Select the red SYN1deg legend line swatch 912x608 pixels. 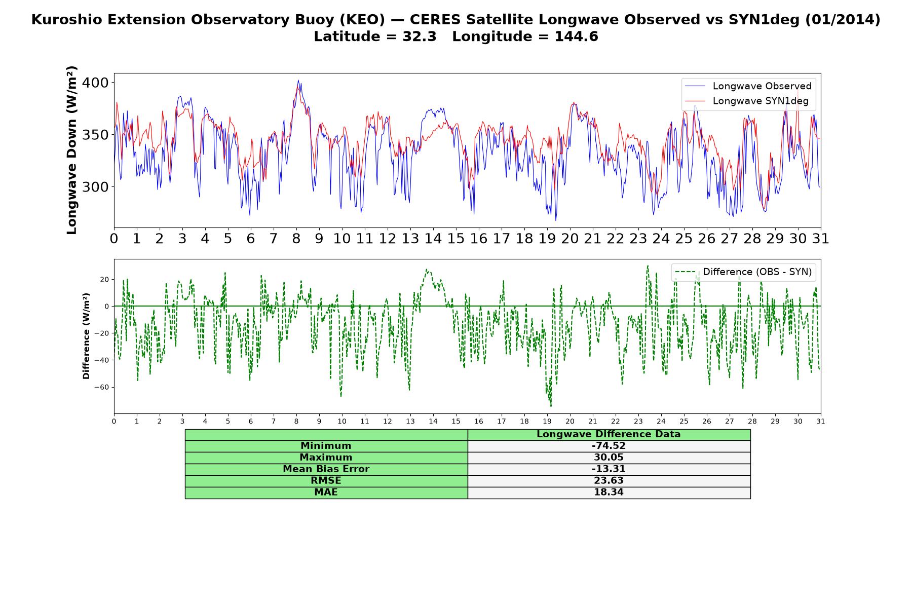point(695,101)
